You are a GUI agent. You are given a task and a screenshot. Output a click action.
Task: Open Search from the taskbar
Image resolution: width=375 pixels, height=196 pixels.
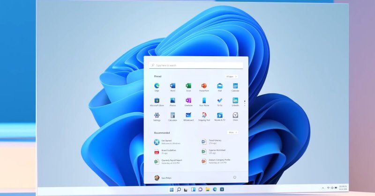[179, 189]
